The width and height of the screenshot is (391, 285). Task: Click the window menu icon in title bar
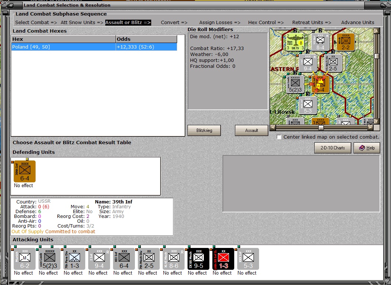tap(10, 5)
